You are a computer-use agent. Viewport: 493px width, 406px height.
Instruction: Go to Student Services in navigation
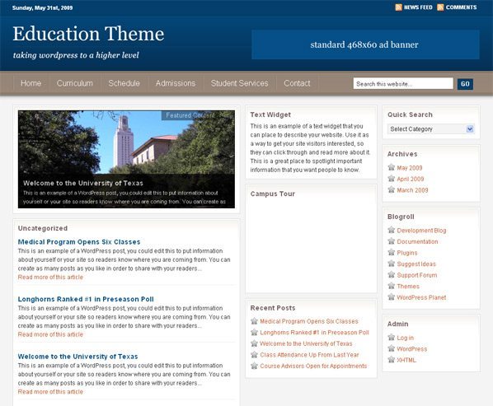(x=240, y=83)
